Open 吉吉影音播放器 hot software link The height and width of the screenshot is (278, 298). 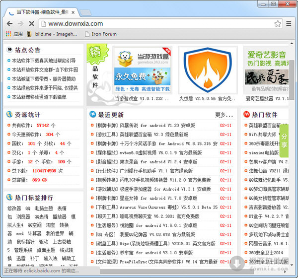[x=269, y=208]
